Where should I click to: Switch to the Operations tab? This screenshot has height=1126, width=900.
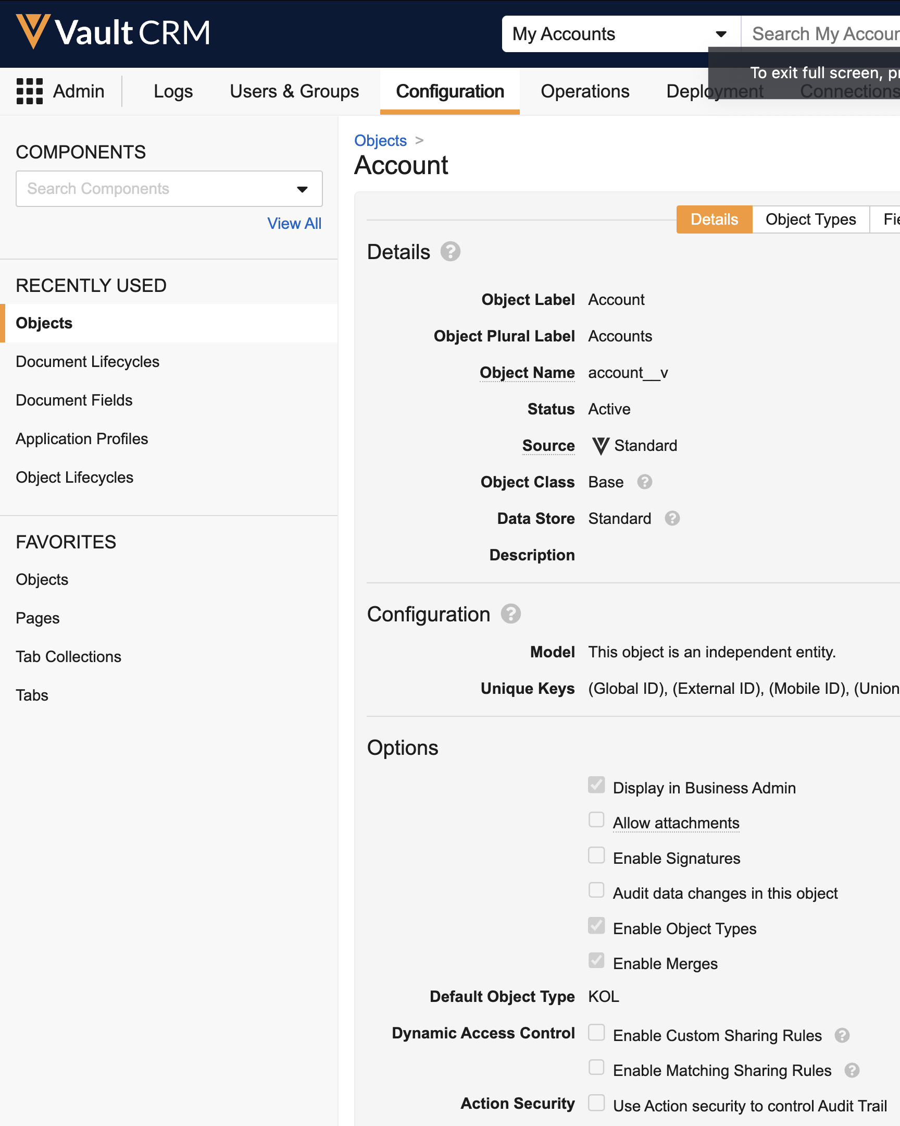pyautogui.click(x=584, y=91)
